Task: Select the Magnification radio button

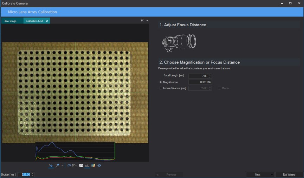Action: 161,82
